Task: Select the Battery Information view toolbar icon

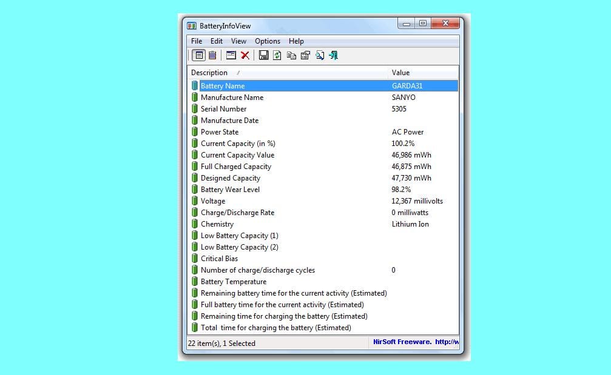Action: [199, 55]
